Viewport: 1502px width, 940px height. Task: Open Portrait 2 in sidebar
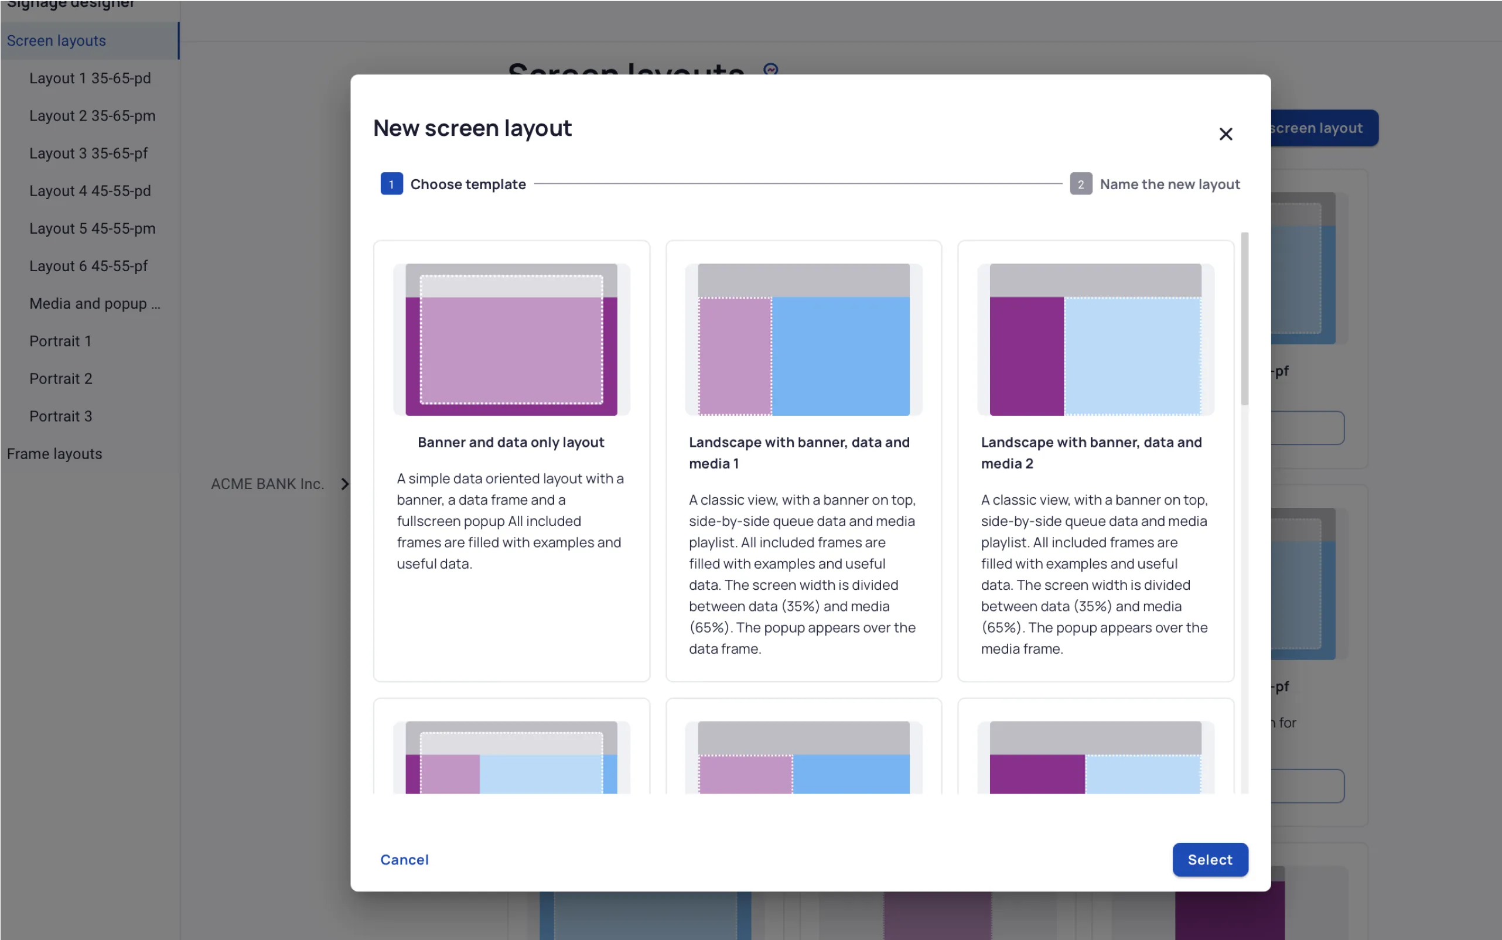(60, 378)
